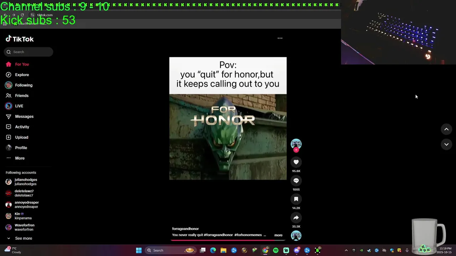Expand caption with the more link

coord(278,235)
